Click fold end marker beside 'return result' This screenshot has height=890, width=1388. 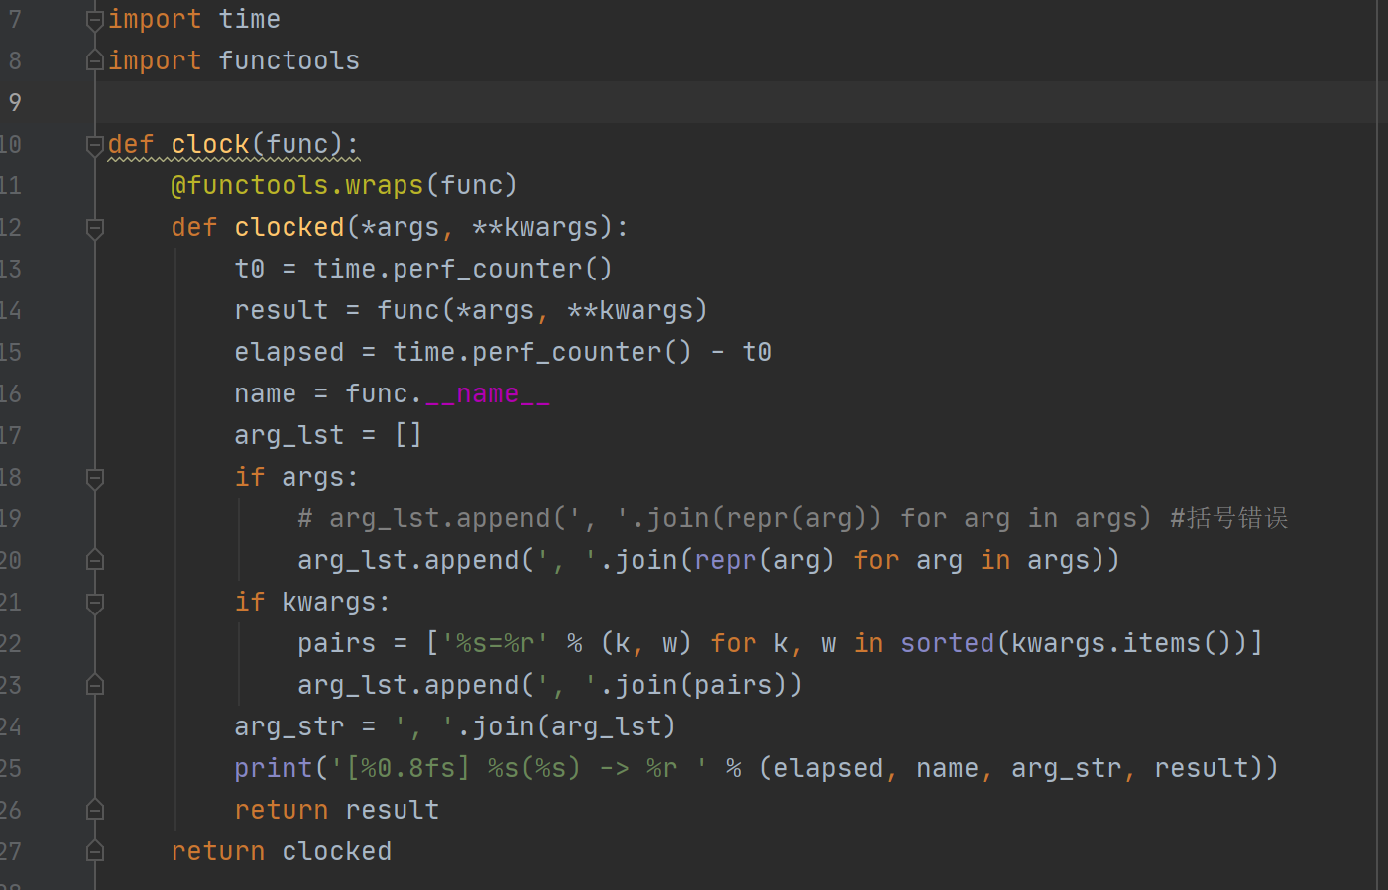(95, 811)
